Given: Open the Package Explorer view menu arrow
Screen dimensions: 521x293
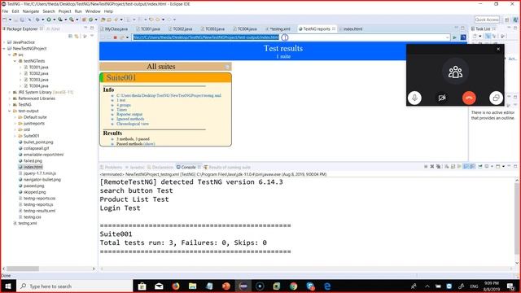Looking at the screenshot, I should pyautogui.click(x=92, y=36).
